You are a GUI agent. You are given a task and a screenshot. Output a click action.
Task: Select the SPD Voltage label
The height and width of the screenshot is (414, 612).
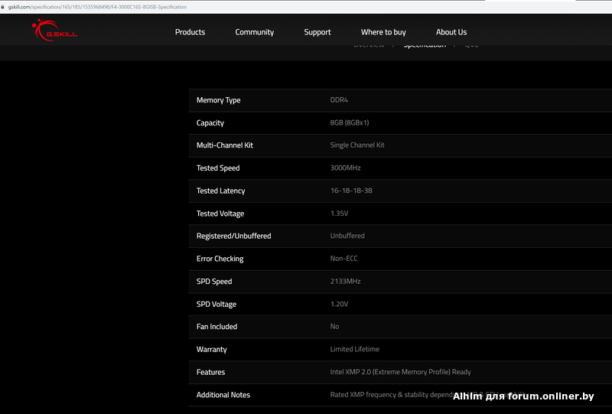(216, 305)
